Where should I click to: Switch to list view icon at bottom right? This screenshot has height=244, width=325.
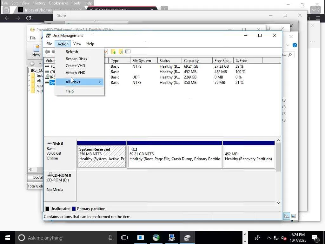pos(287,216)
